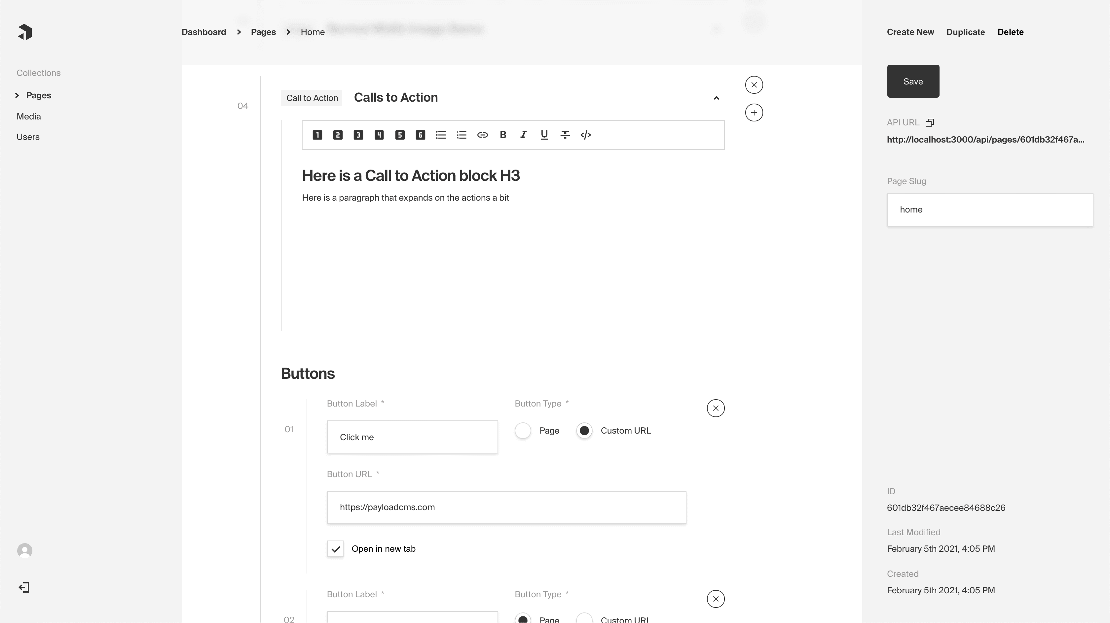
Task: Click the Payload logo icon
Action: [25, 32]
